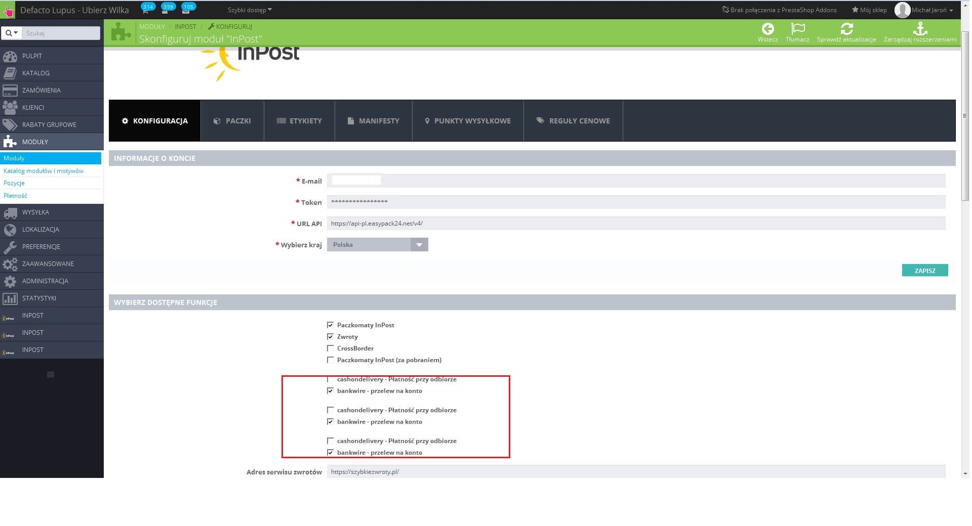Image resolution: width=972 pixels, height=526 pixels.
Task: Click the Wstecz back arrow icon
Action: (767, 28)
